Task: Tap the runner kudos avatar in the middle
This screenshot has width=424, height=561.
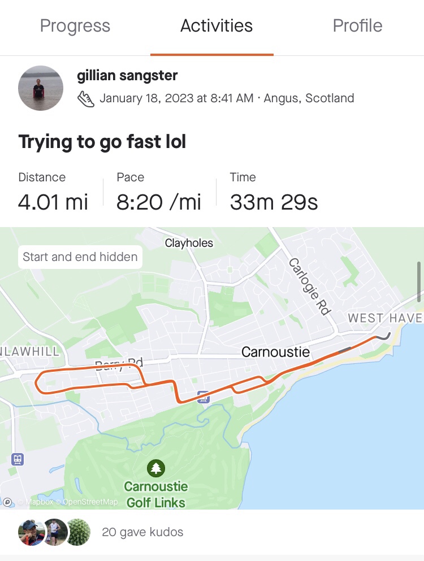Action: coord(55,532)
